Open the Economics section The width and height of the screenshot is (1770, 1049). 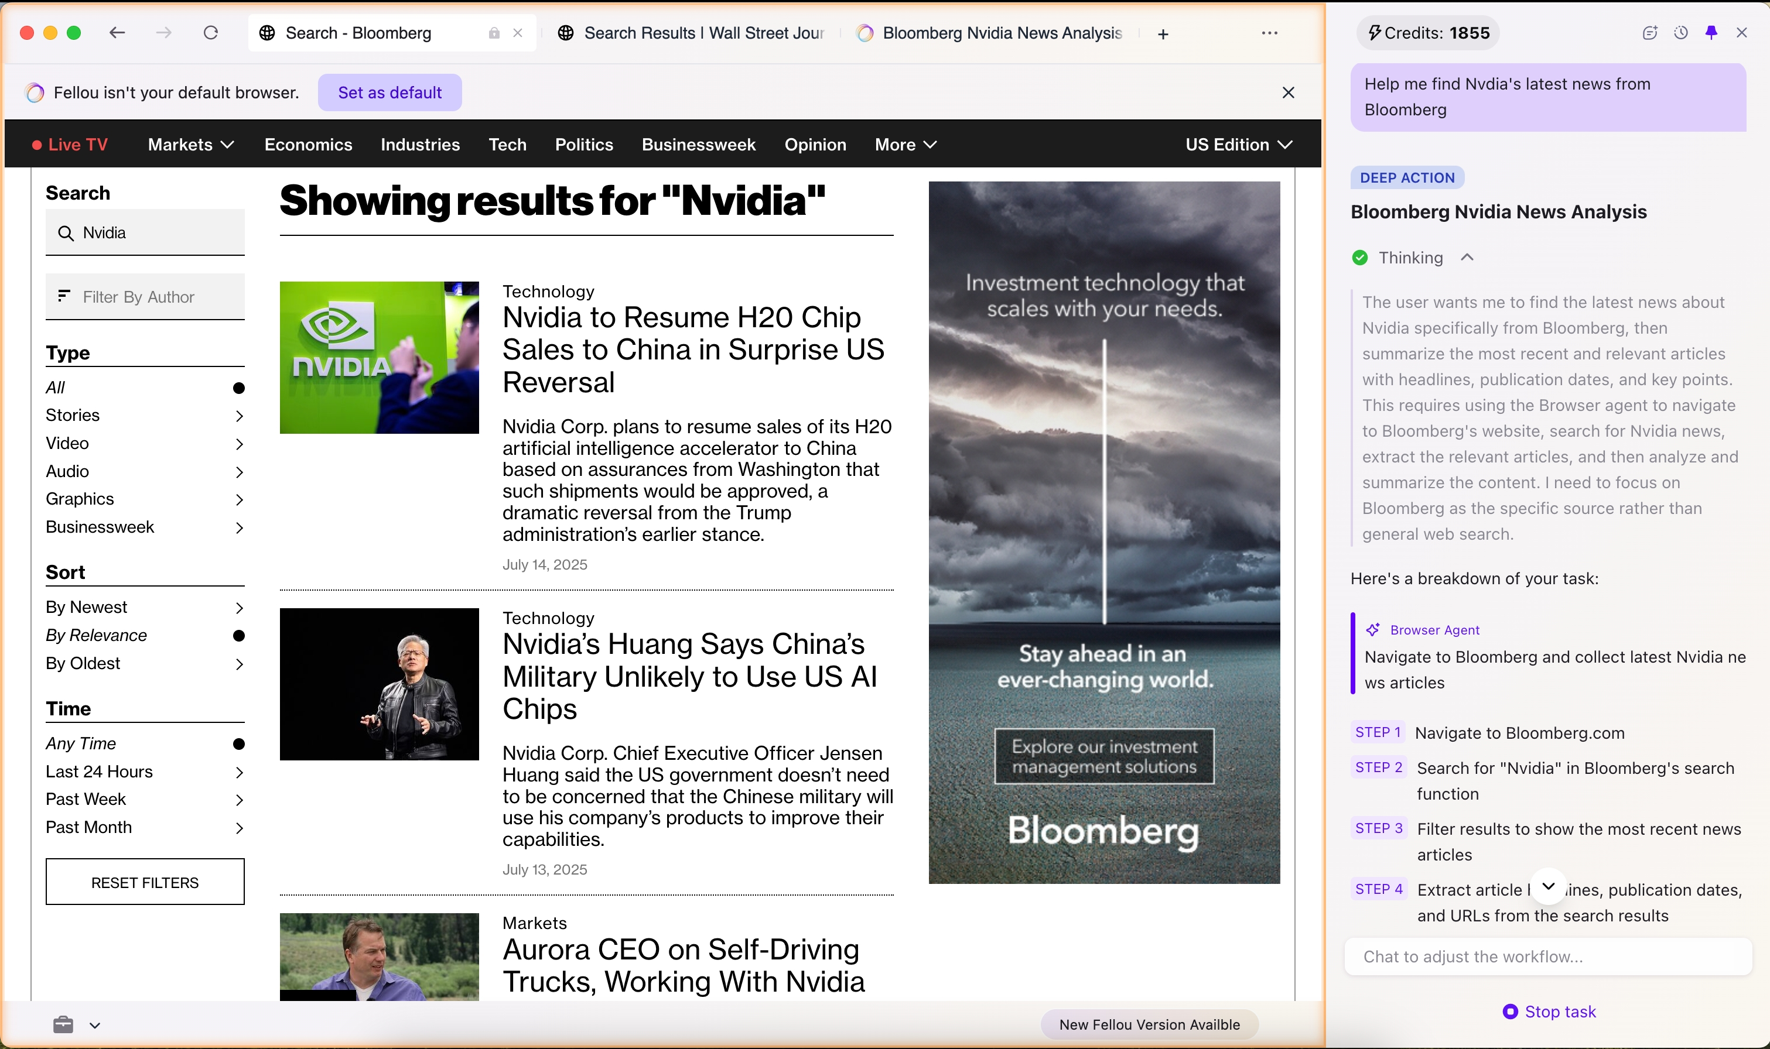[x=308, y=144]
